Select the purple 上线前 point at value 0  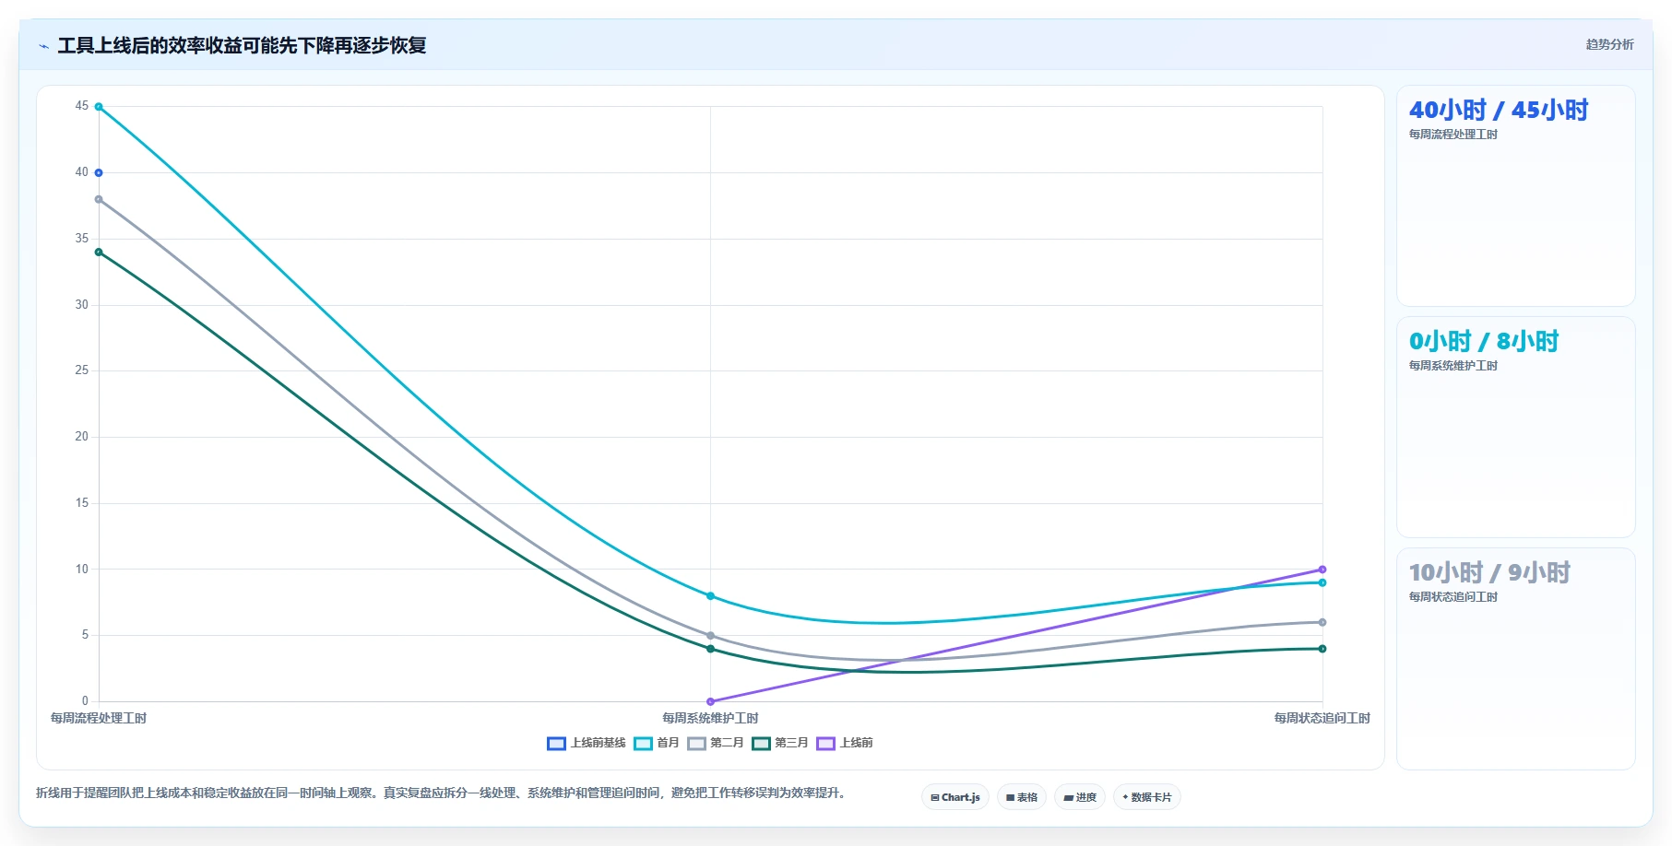(710, 701)
